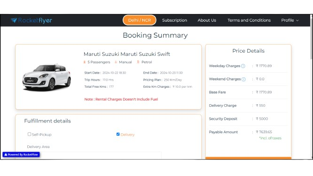Click the Maruti Suzuki Swift title

click(127, 54)
